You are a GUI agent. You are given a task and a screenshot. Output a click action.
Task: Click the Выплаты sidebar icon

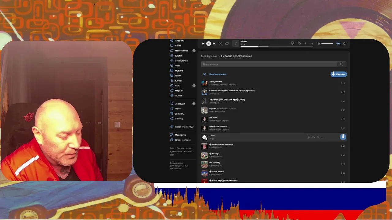point(172,113)
